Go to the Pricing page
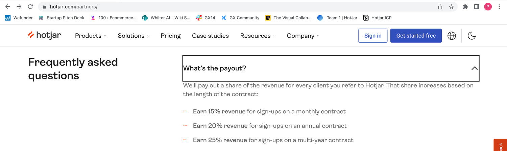 [171, 36]
